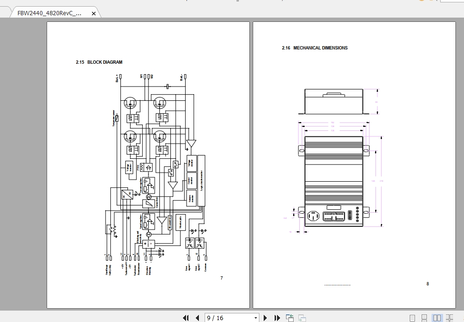Image resolution: width=464 pixels, height=322 pixels.
Task: Deselect the currently active two-page view mode
Action: pos(437,318)
